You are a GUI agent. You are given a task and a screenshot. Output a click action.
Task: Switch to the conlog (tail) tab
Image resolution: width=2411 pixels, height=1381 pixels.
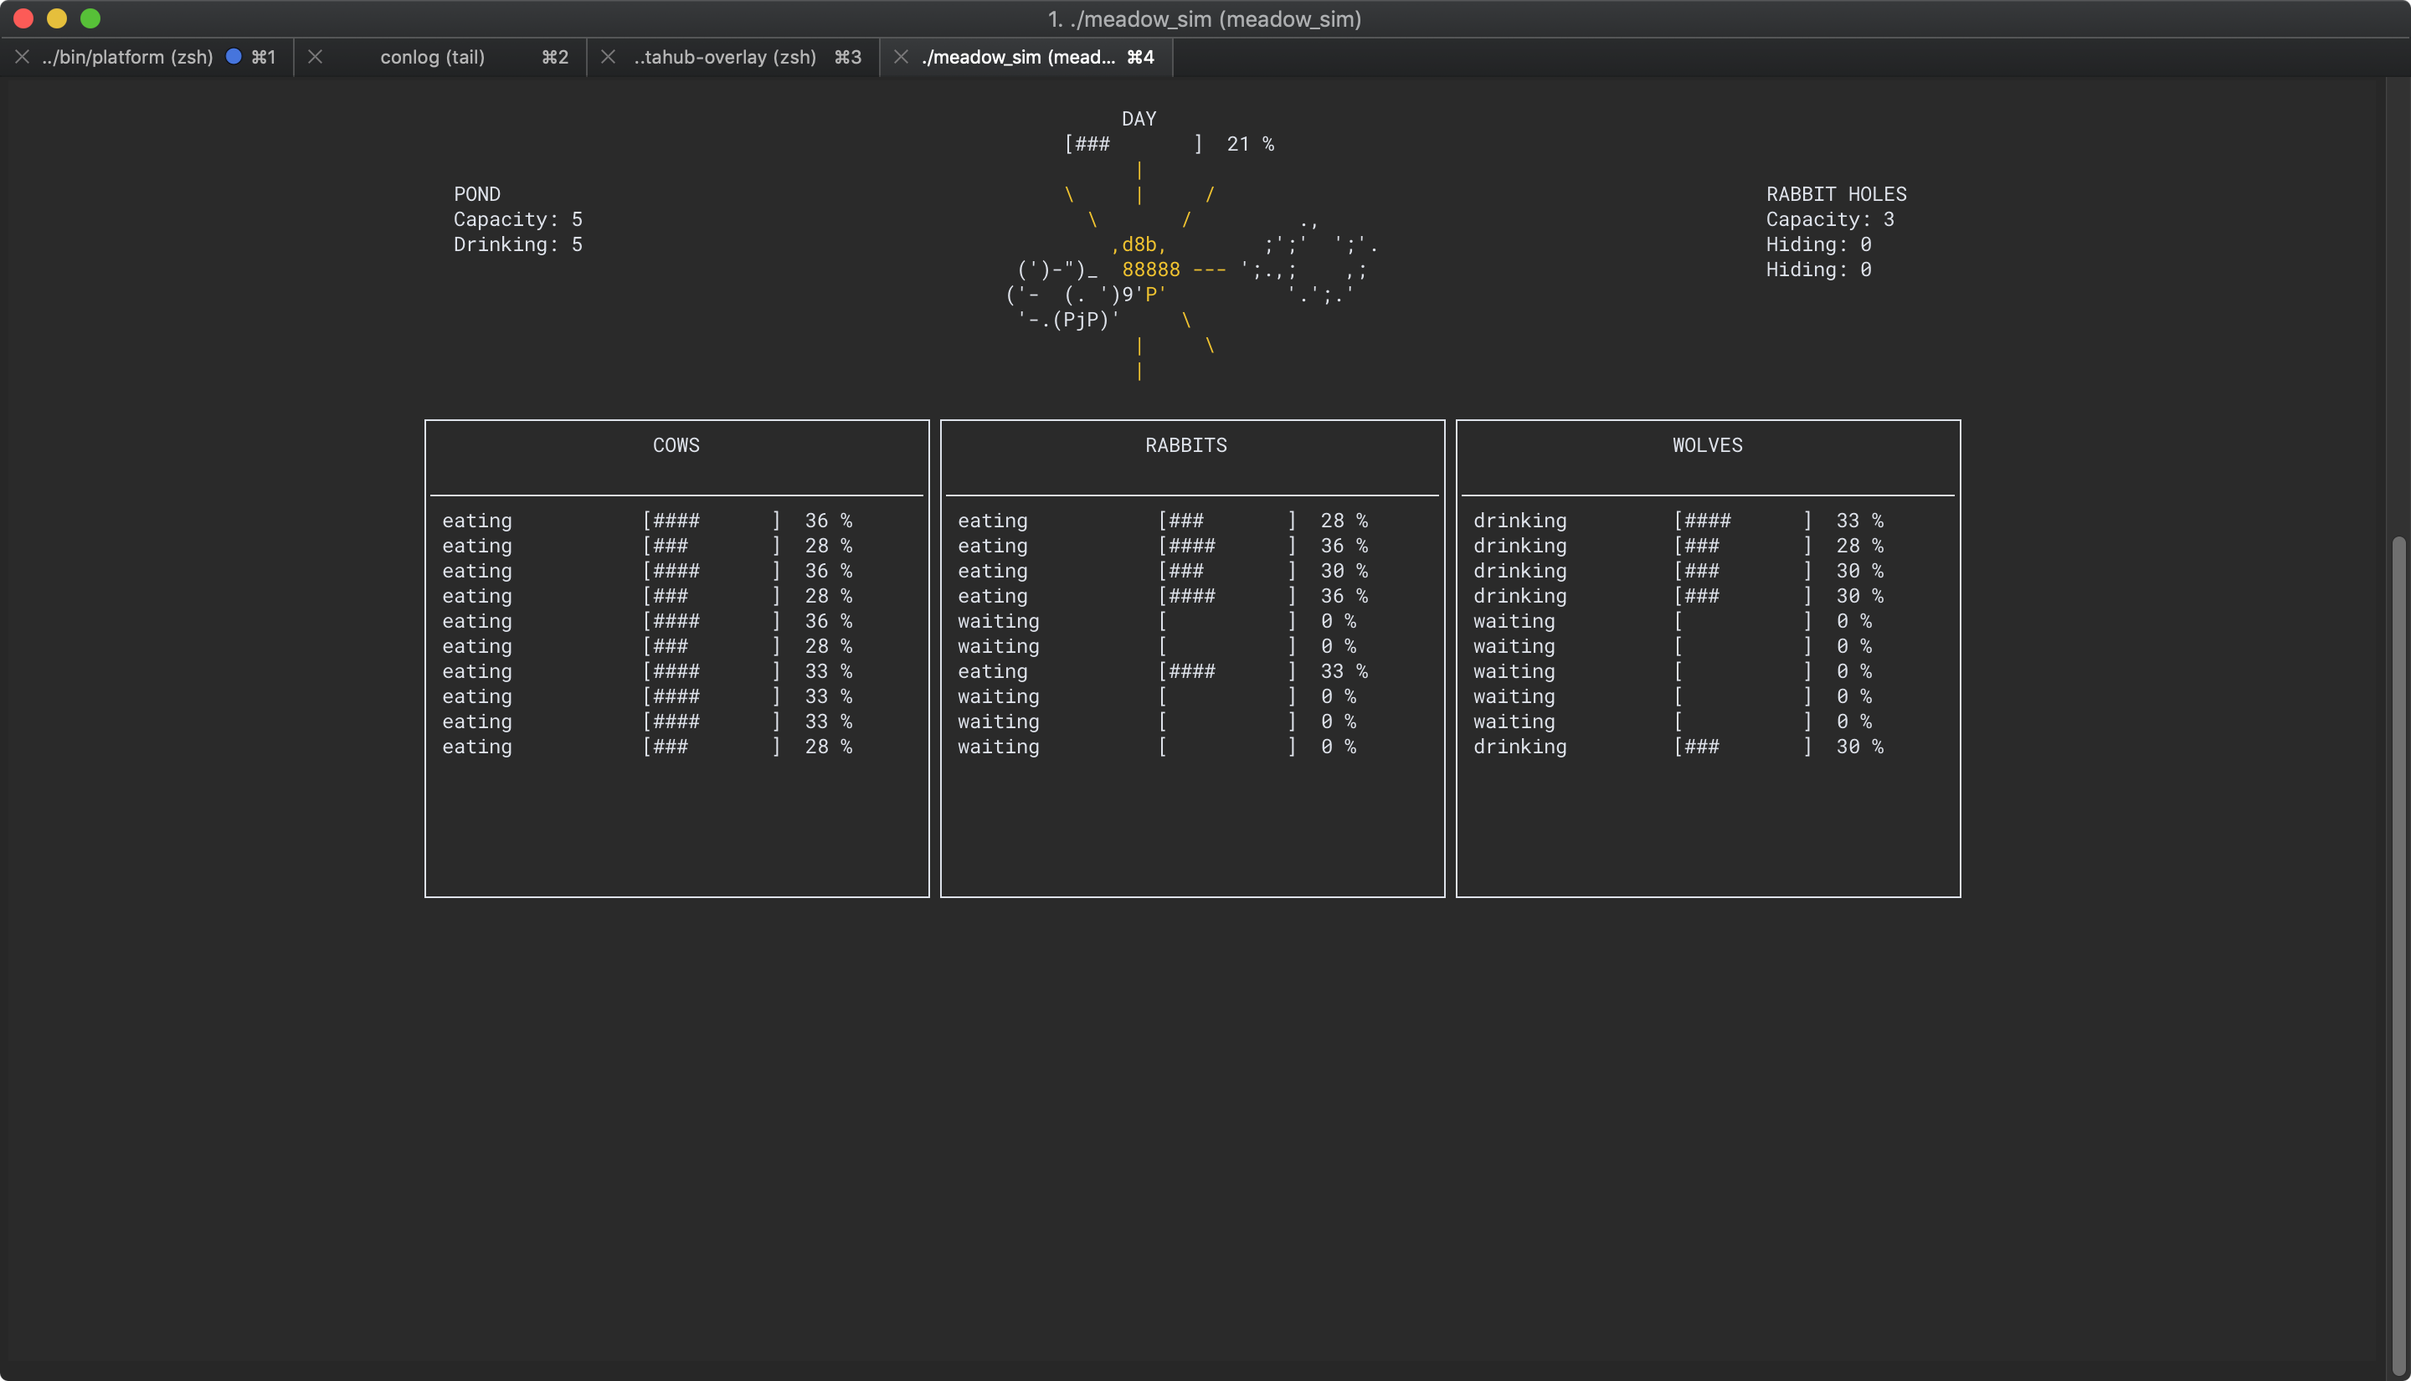433,57
